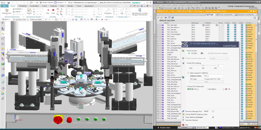261x130 pixels.
Task: Click Exit in the PLCSIM control panel
Action: click(187, 125)
